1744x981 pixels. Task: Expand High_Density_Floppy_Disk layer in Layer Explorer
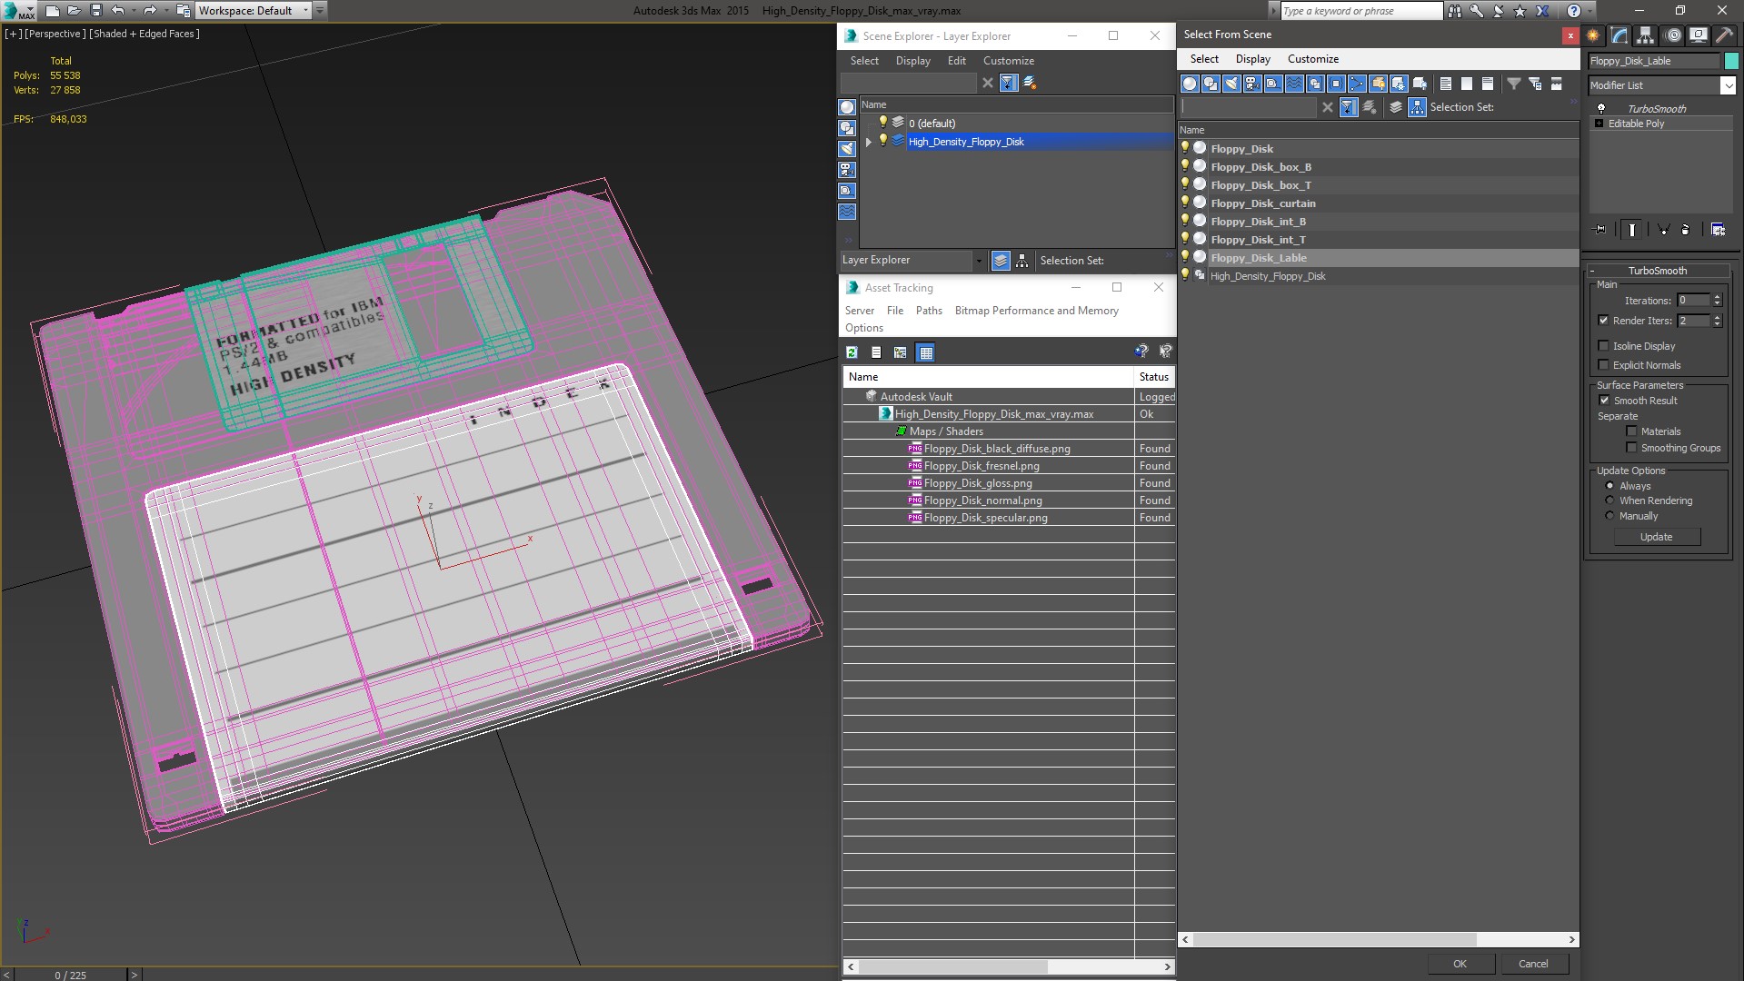869,142
